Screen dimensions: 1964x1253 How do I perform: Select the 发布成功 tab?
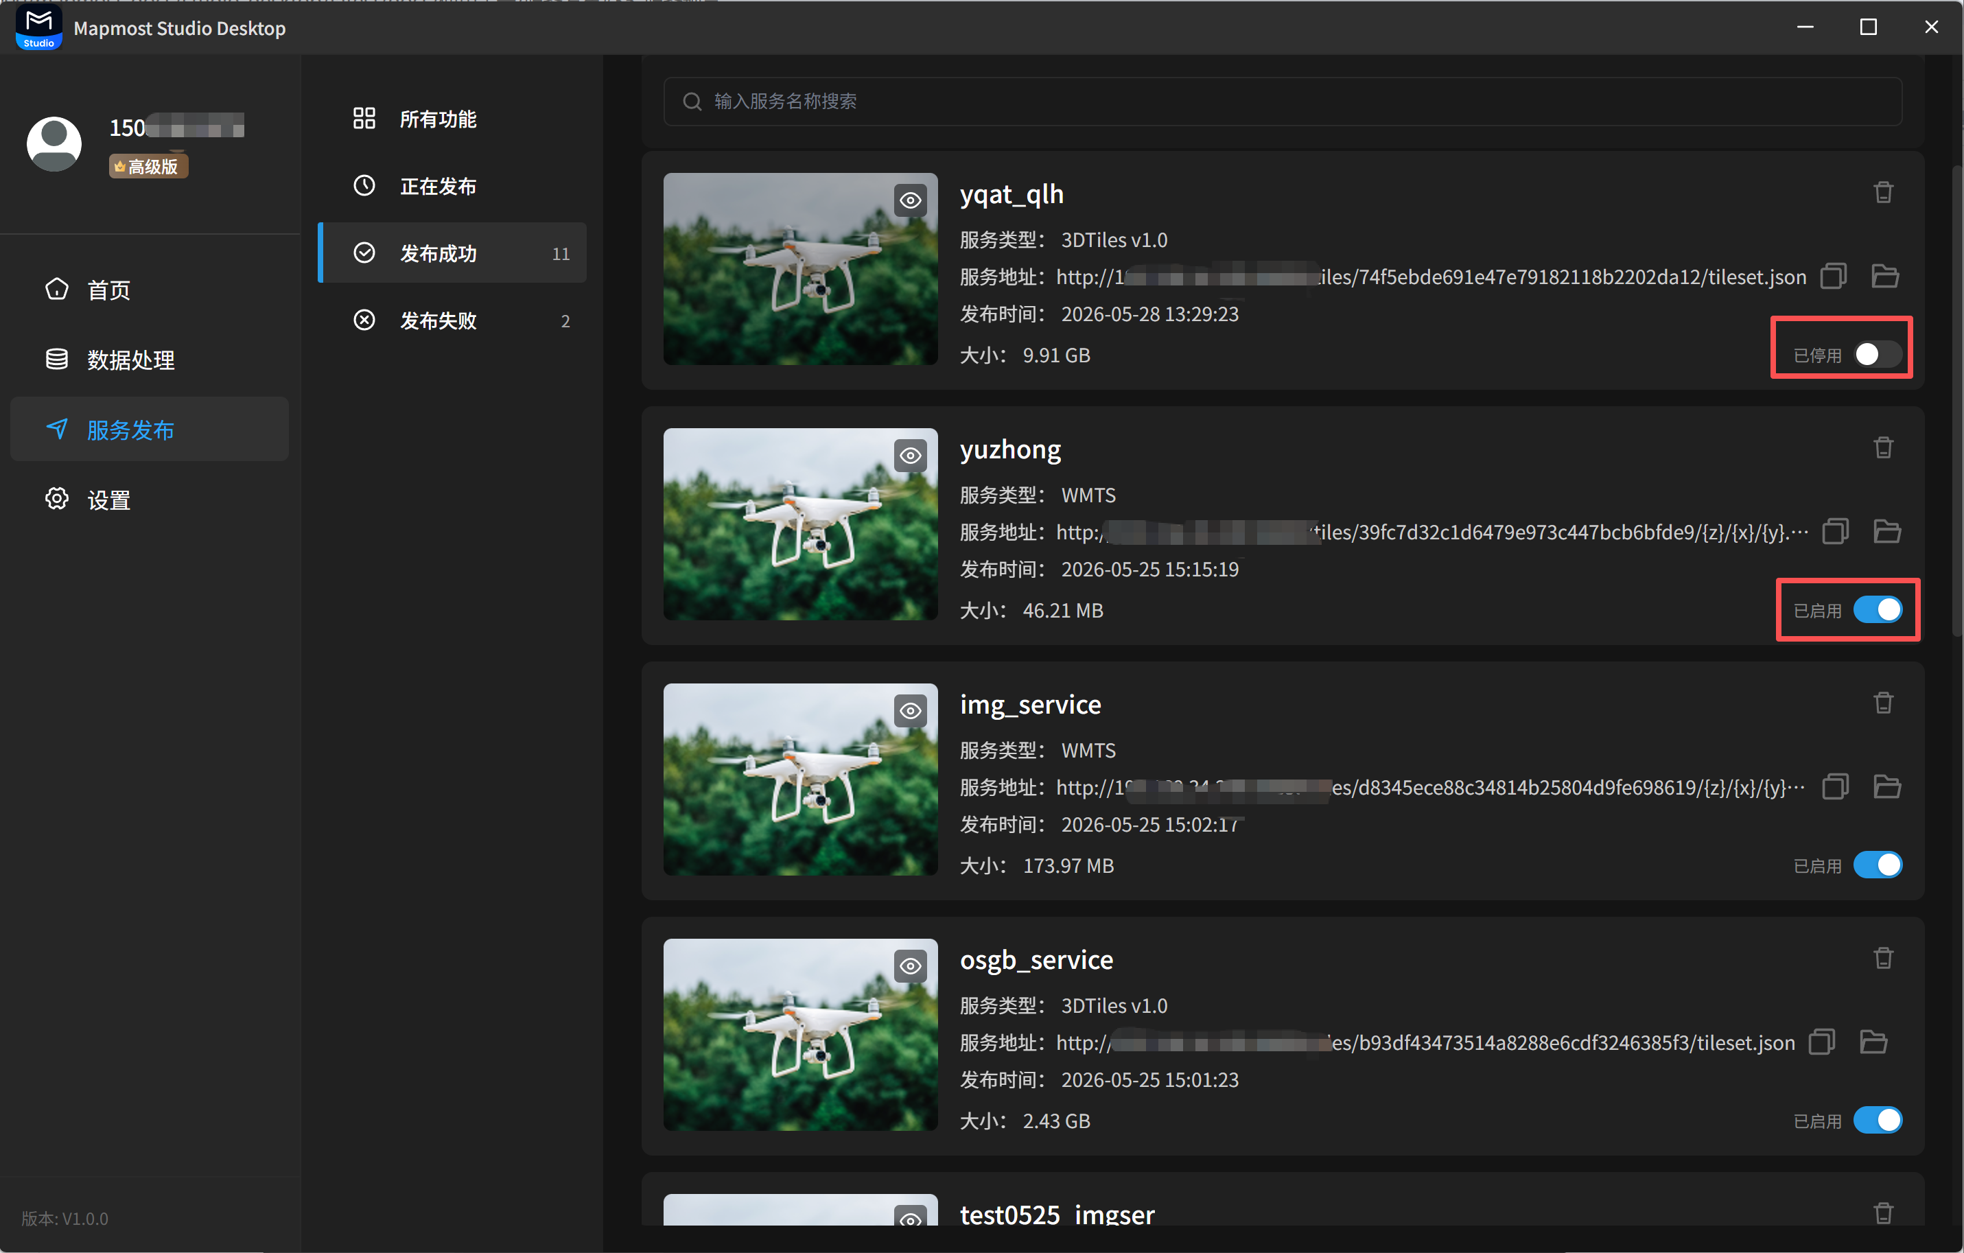pos(452,253)
